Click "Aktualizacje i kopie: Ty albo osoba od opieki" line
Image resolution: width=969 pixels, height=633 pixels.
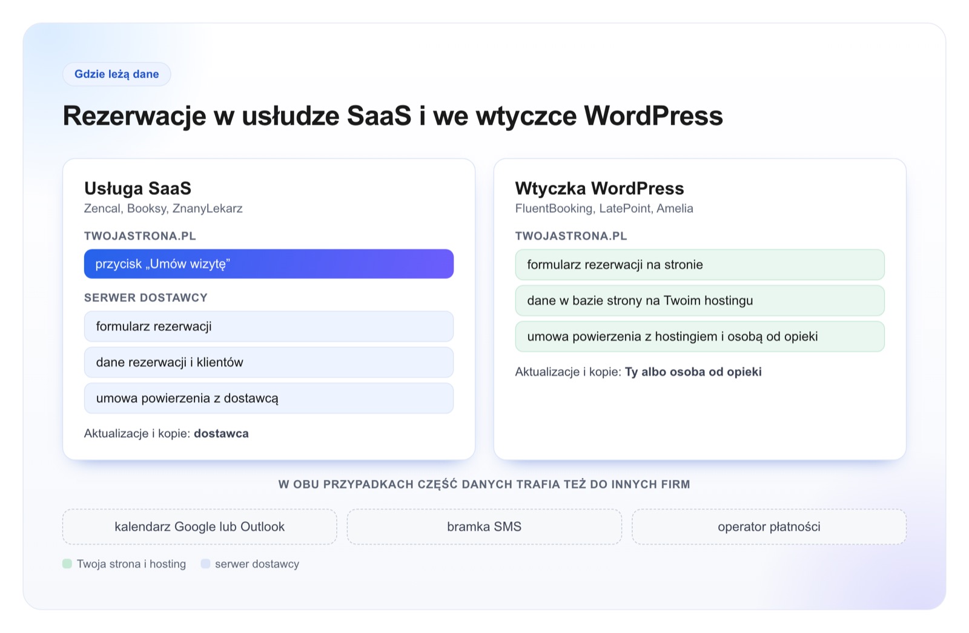(638, 372)
